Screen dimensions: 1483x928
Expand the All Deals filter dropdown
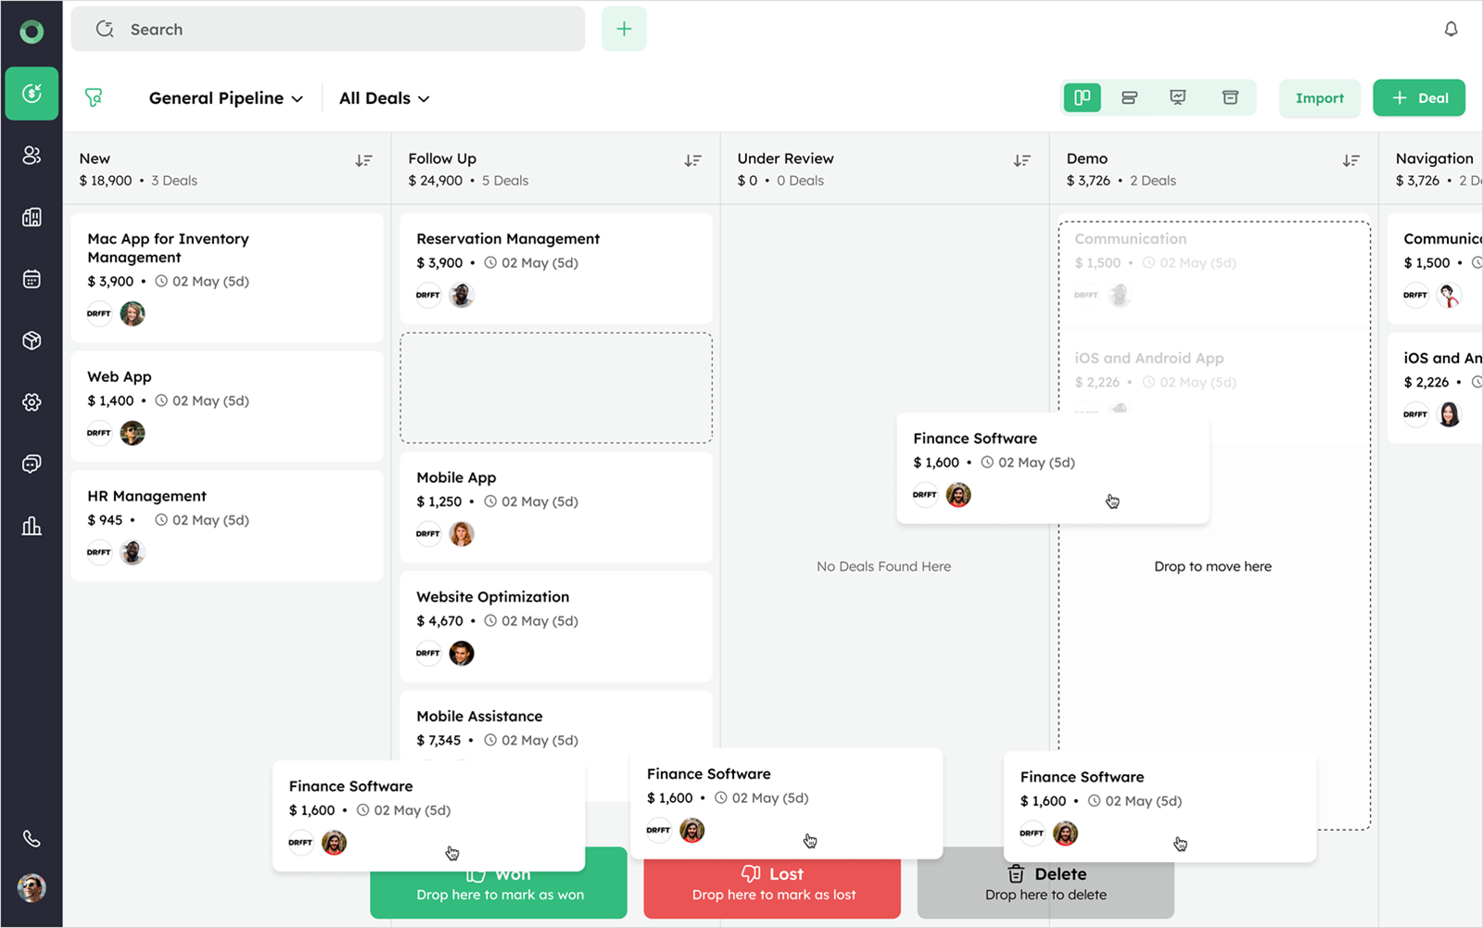384,98
